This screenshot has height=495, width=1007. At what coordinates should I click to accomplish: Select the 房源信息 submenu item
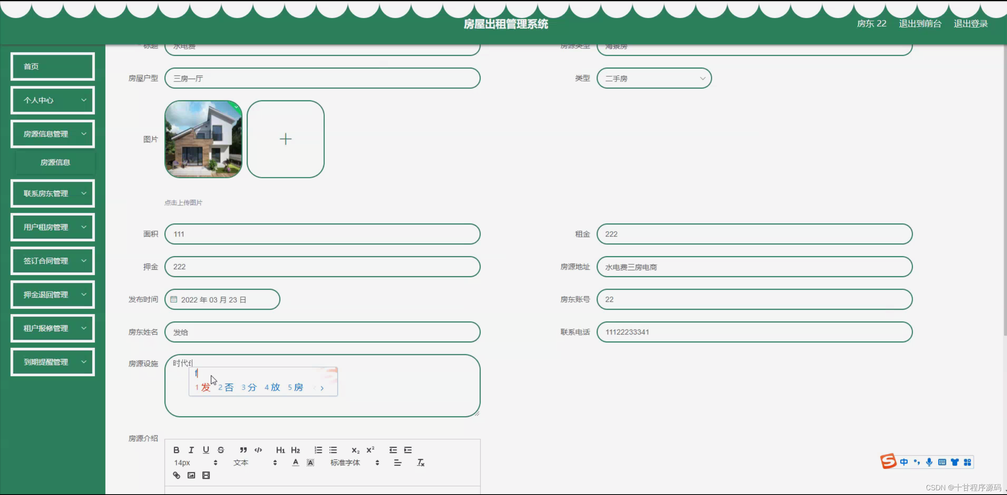55,163
